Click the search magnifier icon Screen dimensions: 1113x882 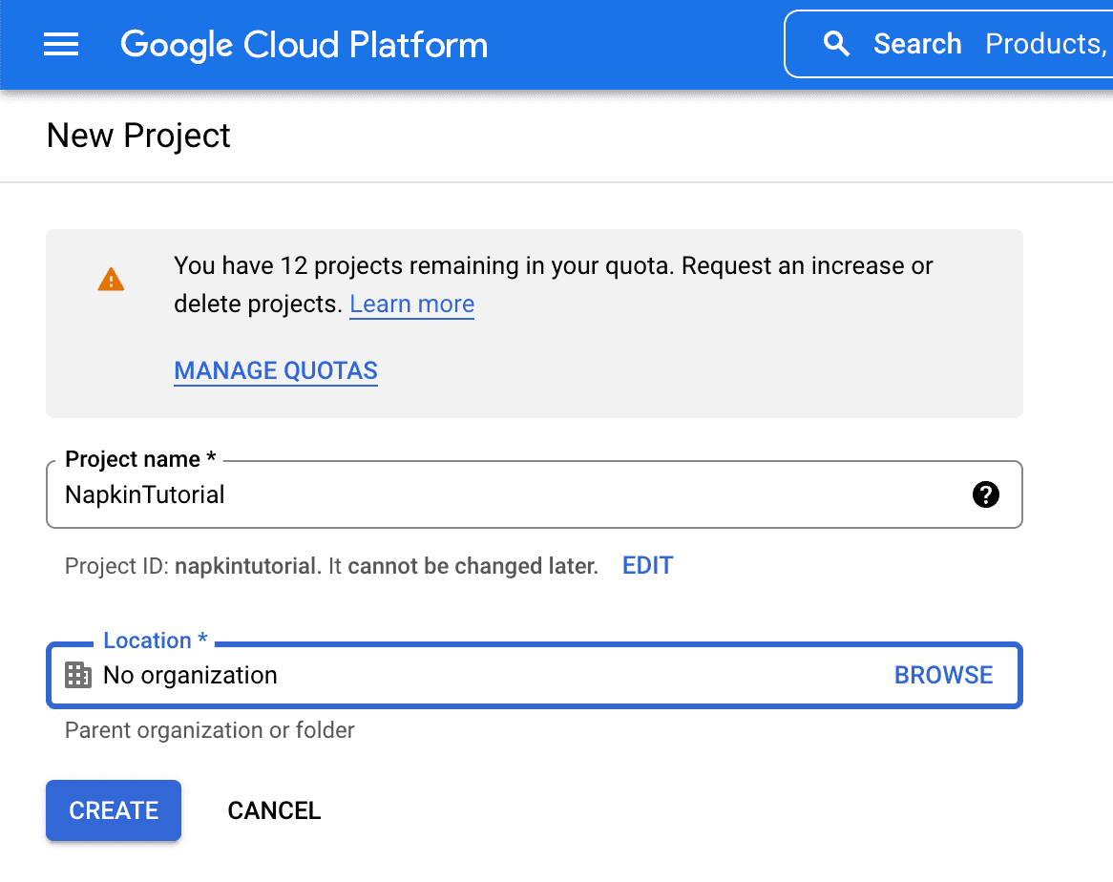tap(836, 44)
